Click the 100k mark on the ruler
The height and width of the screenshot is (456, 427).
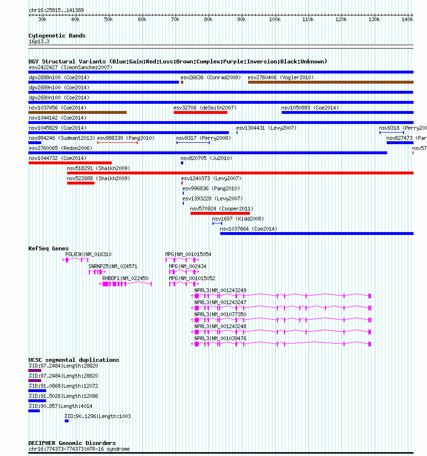[275, 20]
